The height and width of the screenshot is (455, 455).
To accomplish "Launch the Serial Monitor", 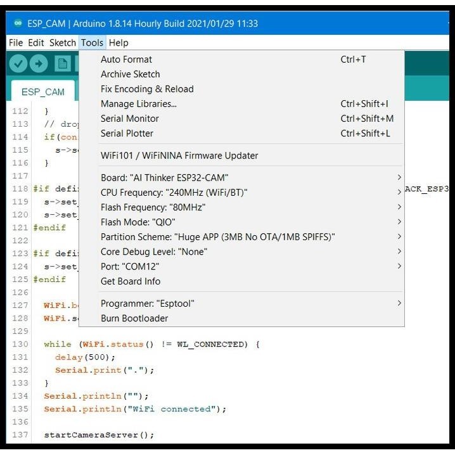I will [x=129, y=119].
